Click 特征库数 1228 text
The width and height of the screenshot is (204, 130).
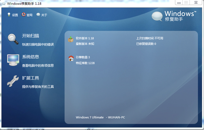(x=85, y=63)
